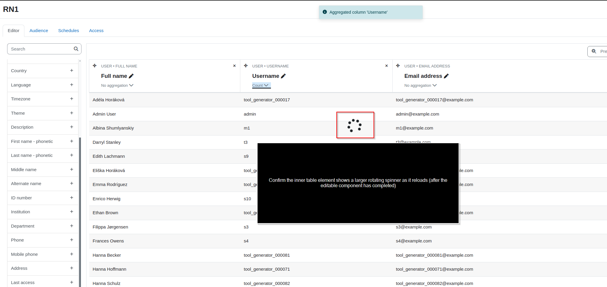
Task: Edit the Username column title pencil
Action: tap(283, 76)
